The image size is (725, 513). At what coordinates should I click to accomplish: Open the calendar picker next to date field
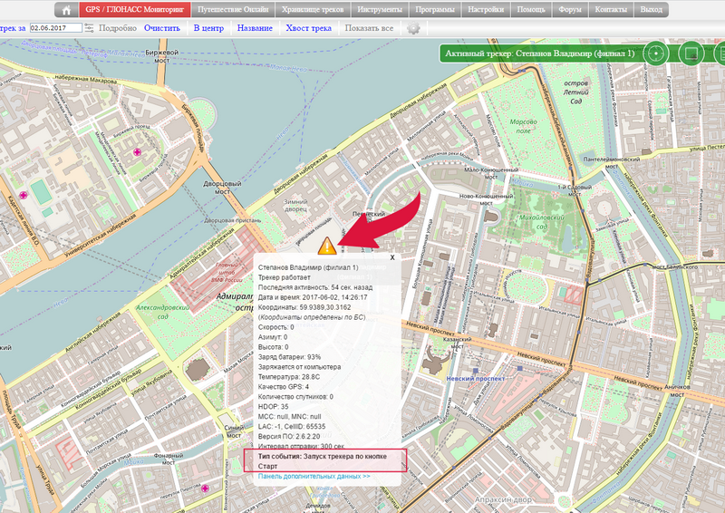coord(89,28)
